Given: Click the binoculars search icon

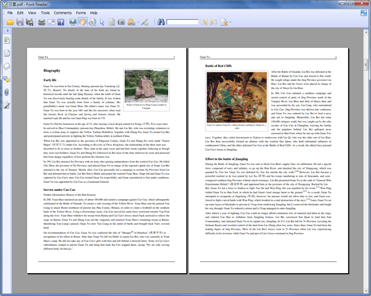Looking at the screenshot, I should click(x=161, y=22).
